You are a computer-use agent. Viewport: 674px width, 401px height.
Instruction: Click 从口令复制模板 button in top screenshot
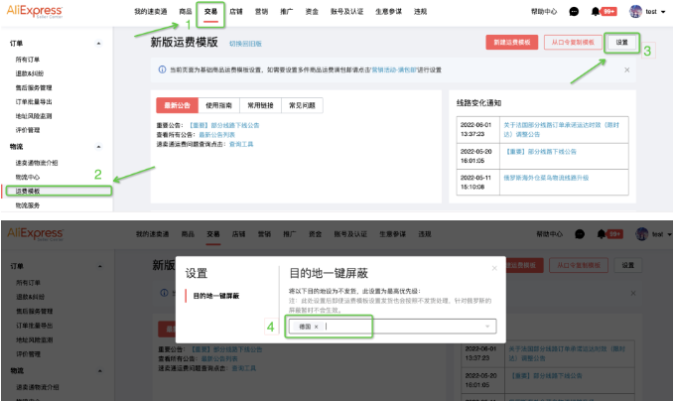coord(573,42)
